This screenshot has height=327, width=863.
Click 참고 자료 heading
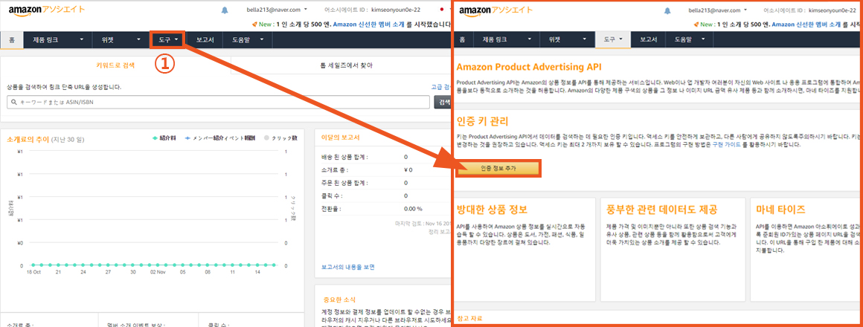point(469,318)
